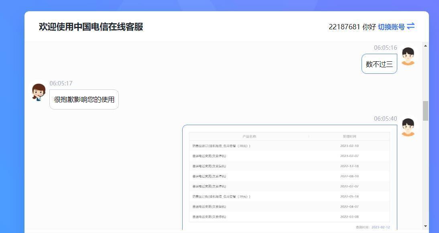Viewport: 439px width, 233px height.
Task: Click the 很抱歉影响您的使用 reply bubble
Action: (x=84, y=99)
